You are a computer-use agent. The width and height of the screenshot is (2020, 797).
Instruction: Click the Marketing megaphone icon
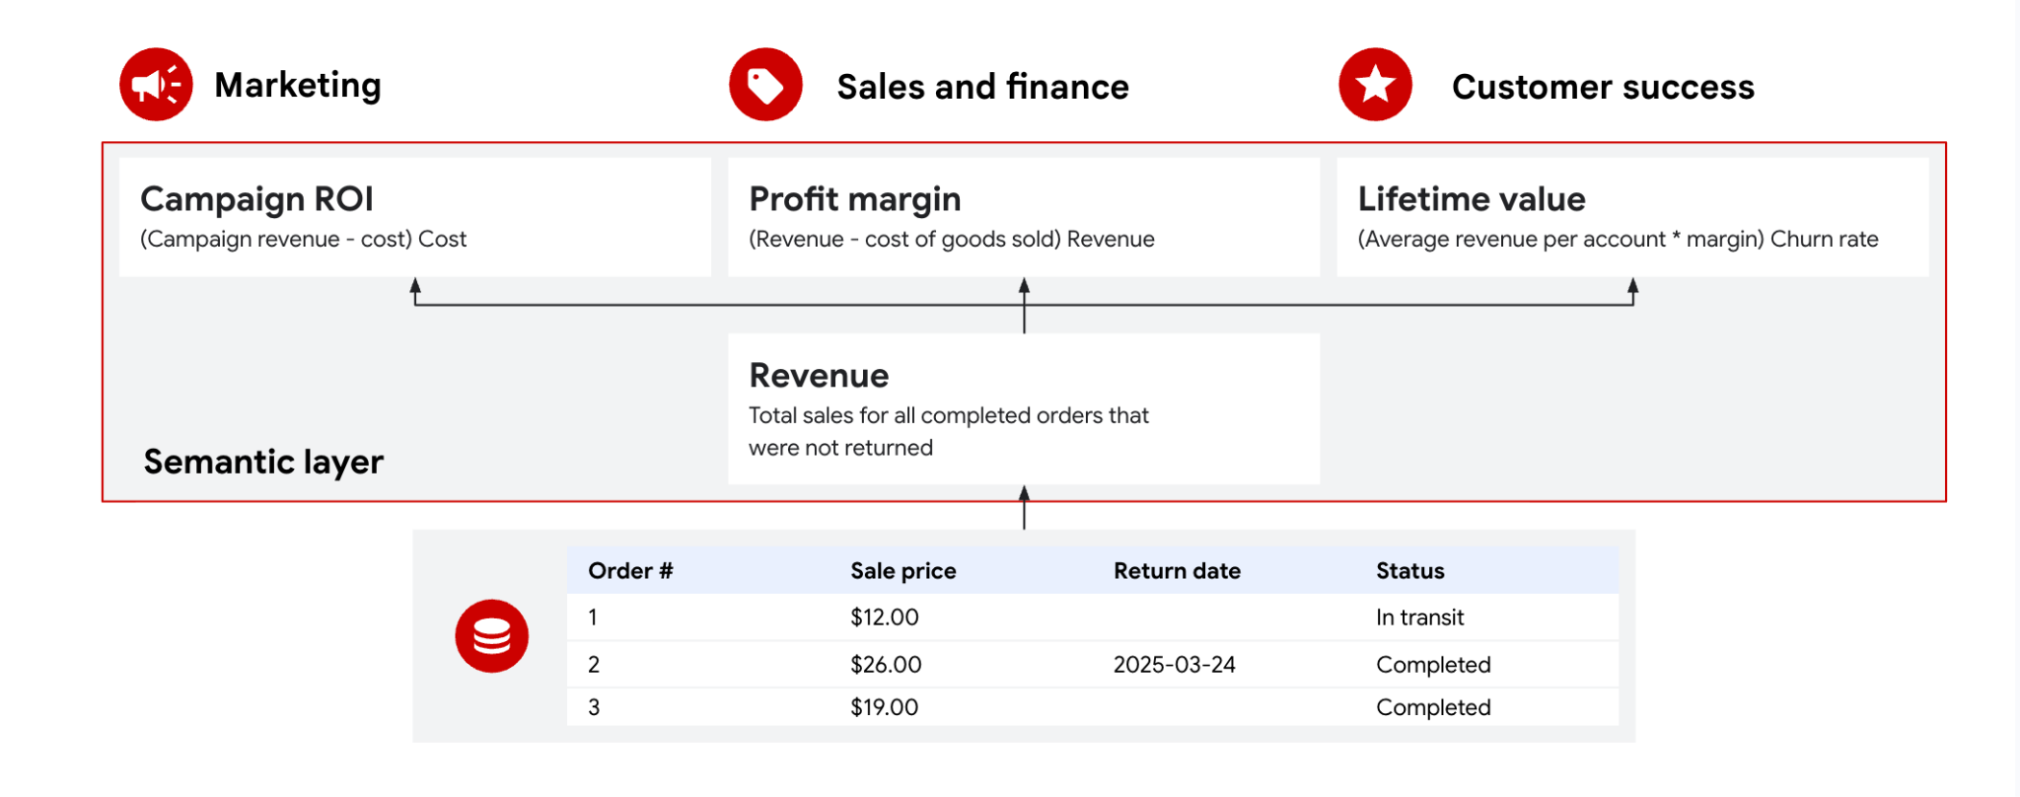pos(156,85)
